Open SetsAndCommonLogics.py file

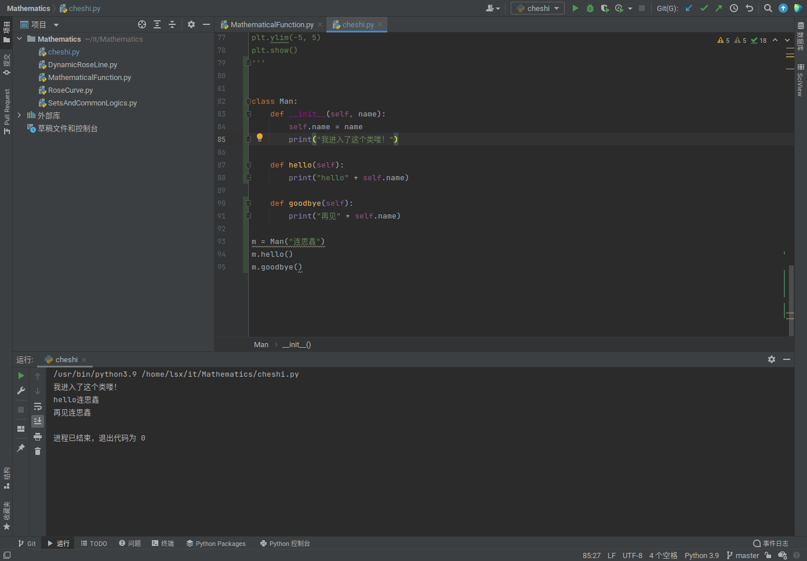coord(92,103)
